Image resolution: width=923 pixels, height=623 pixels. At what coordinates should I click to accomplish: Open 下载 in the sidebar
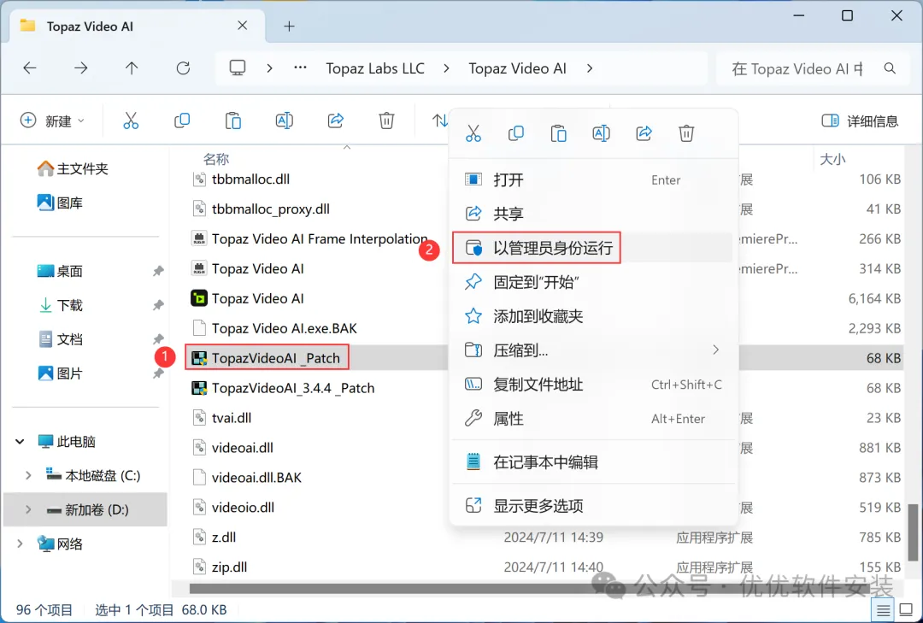(x=60, y=305)
